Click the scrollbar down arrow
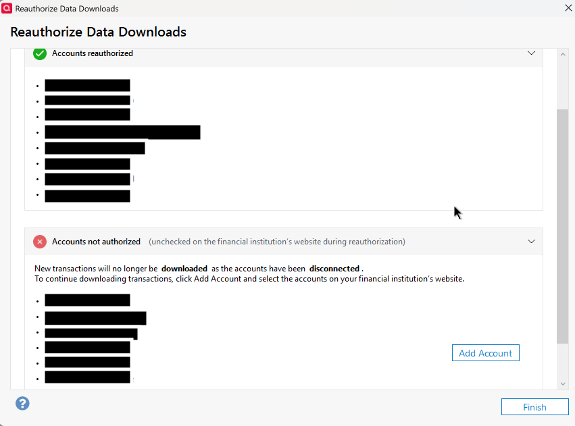 563,384
